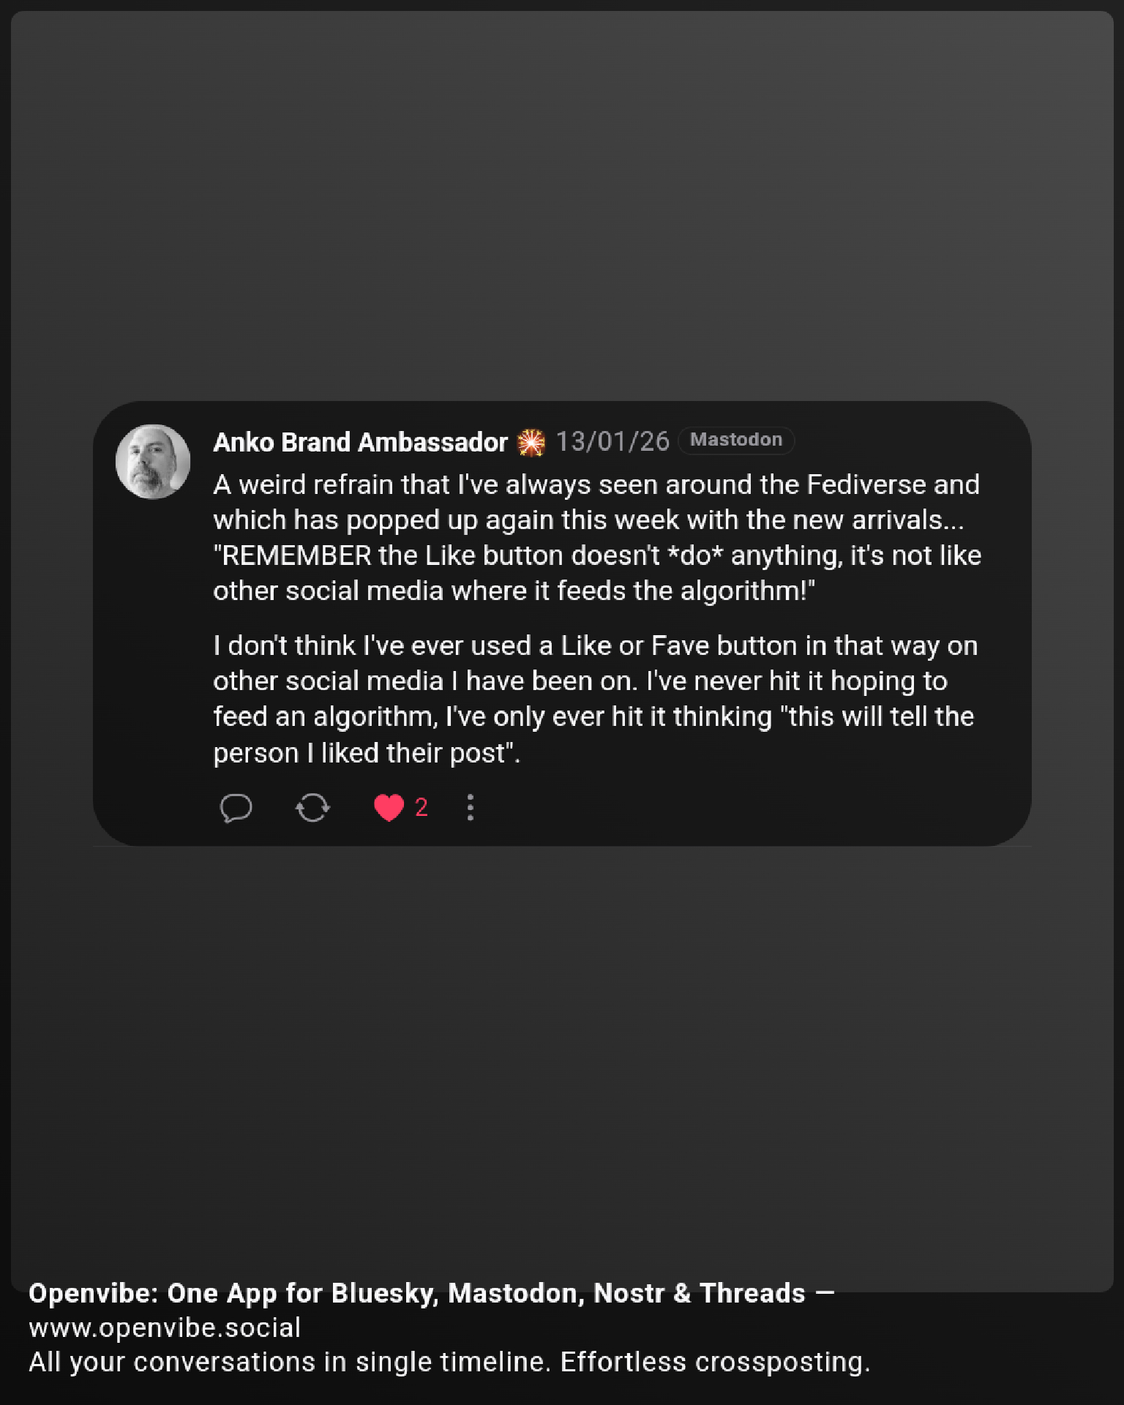Click the sparkle emoji beside the author name
Viewport: 1124px width, 1405px height.
coord(531,442)
